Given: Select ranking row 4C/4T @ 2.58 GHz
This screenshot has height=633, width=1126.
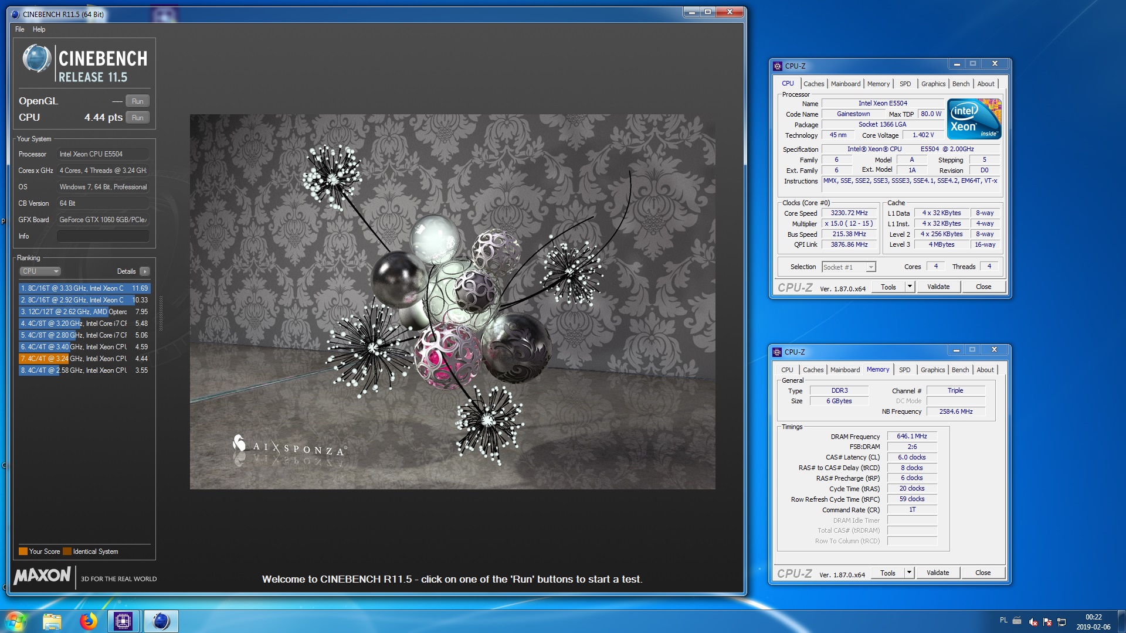Looking at the screenshot, I should click(84, 370).
